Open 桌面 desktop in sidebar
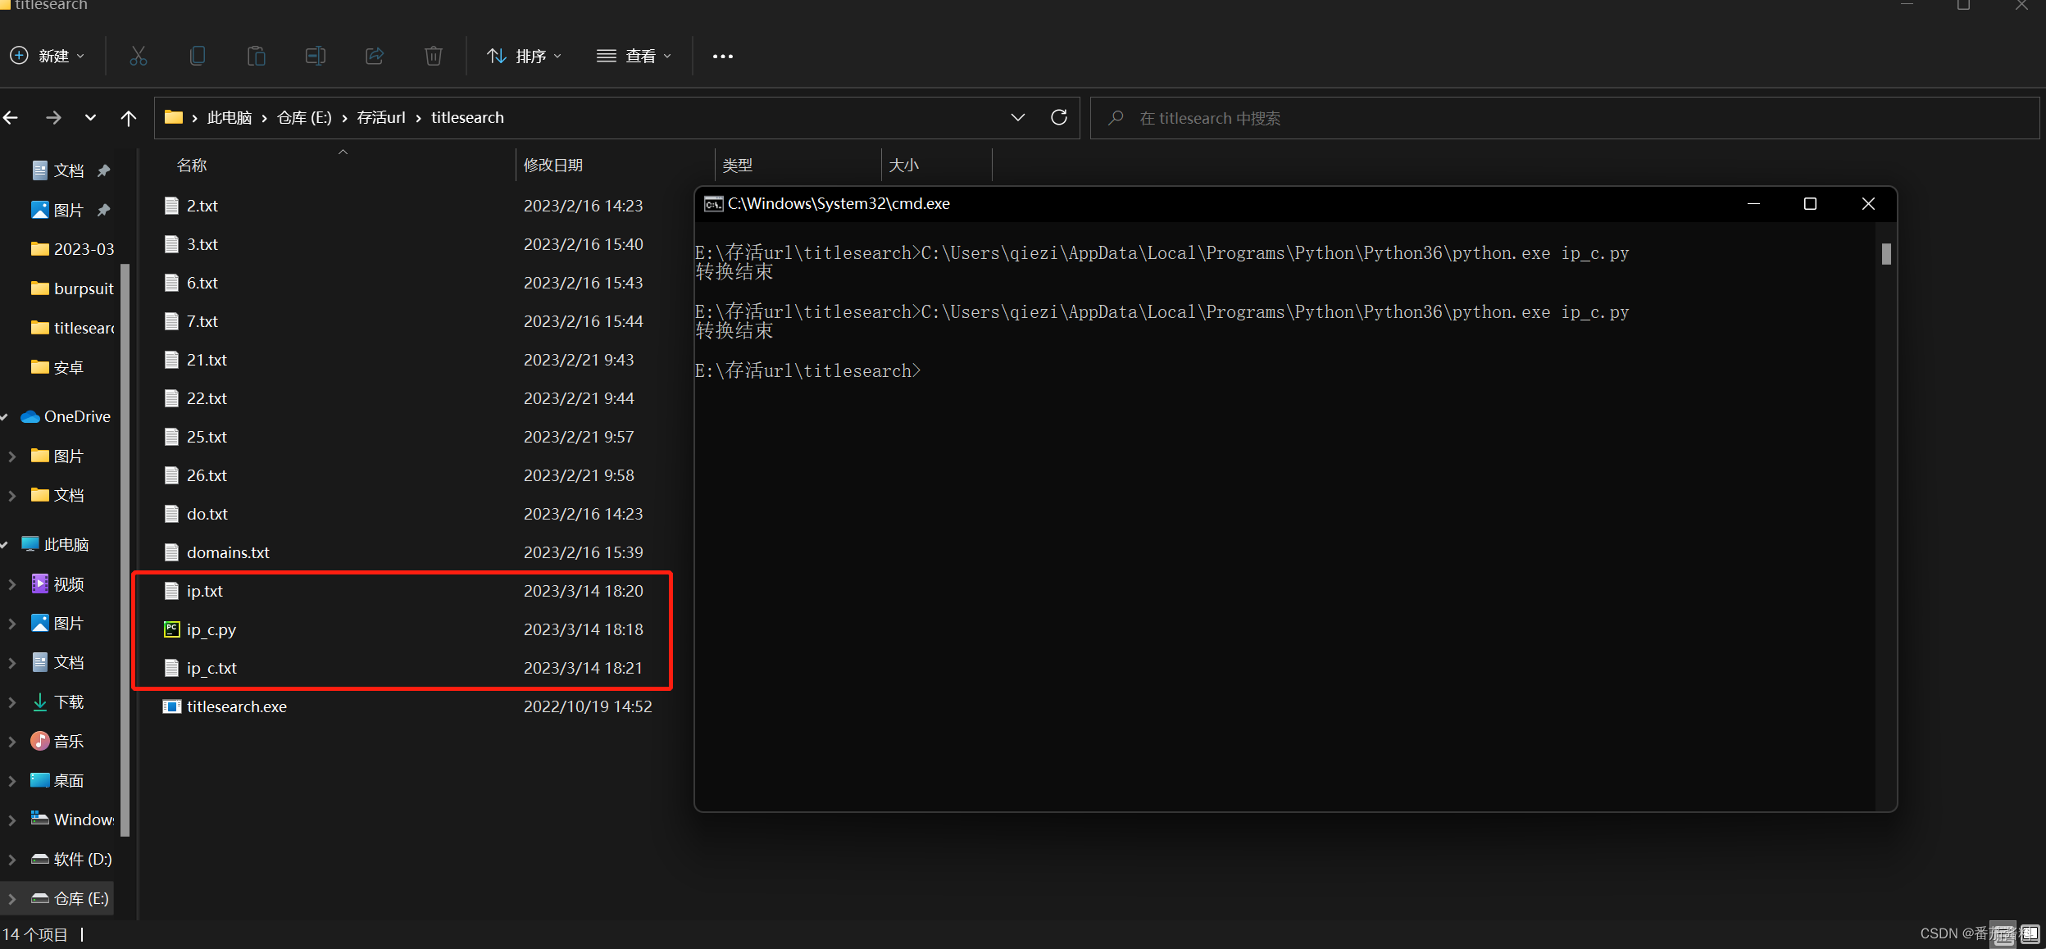Screen dimensions: 2046x949 pyautogui.click(x=57, y=780)
